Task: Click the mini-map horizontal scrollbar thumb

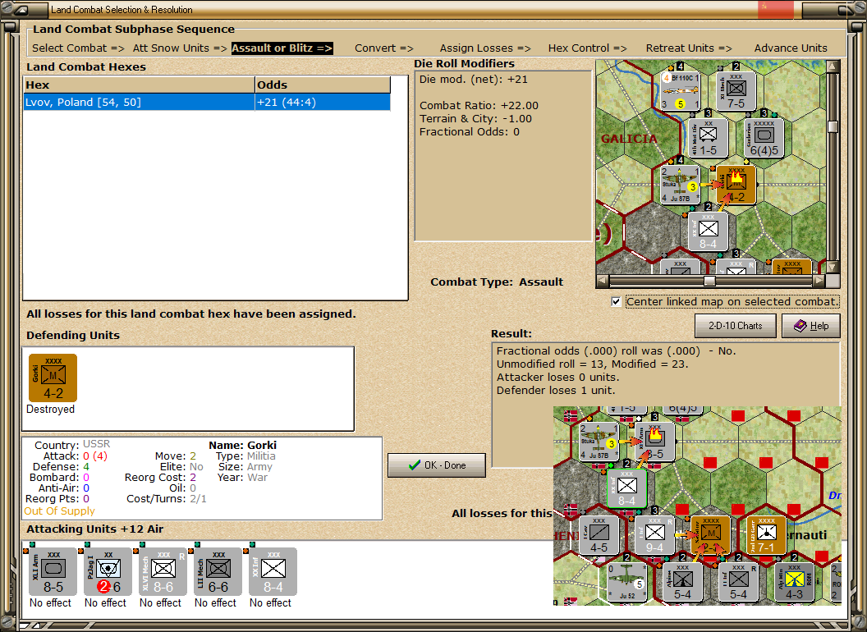Action: click(709, 281)
